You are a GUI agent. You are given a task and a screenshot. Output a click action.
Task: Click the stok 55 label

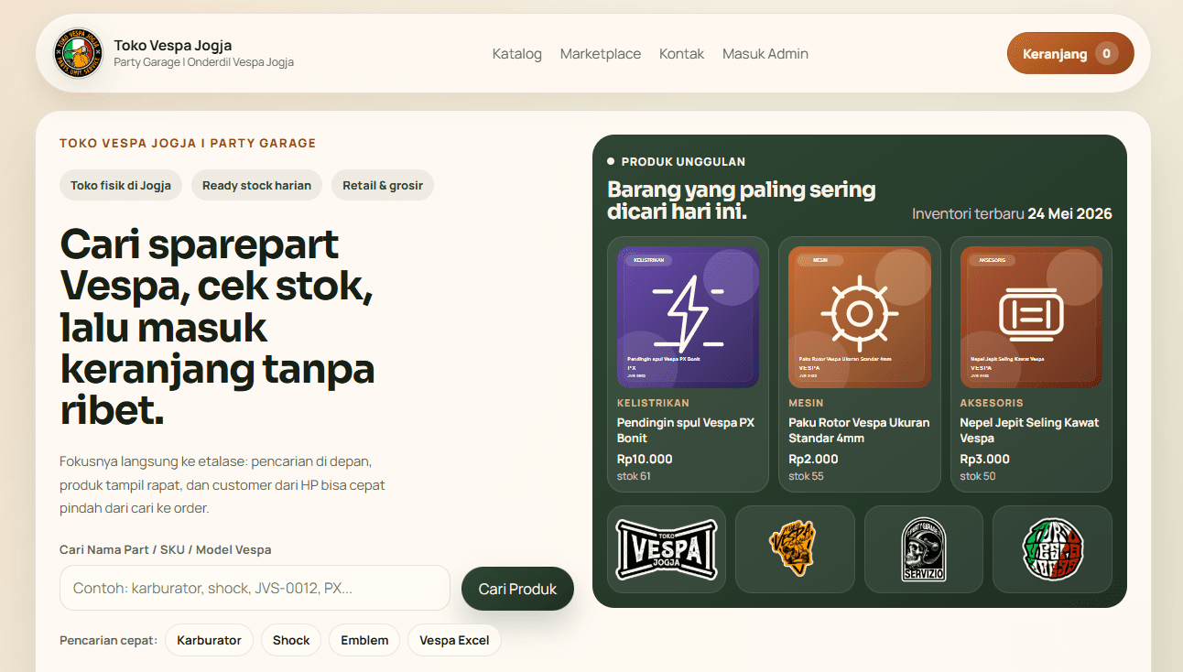[806, 476]
